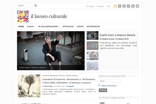Click the search magnifier icon
The width and height of the screenshot is (156, 104).
36,6
